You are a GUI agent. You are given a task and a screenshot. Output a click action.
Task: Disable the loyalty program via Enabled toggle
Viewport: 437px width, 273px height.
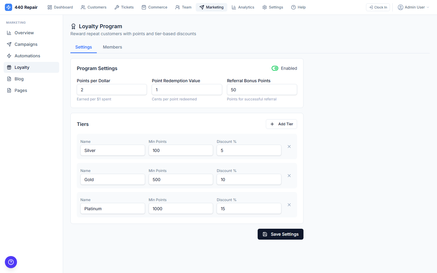(275, 68)
